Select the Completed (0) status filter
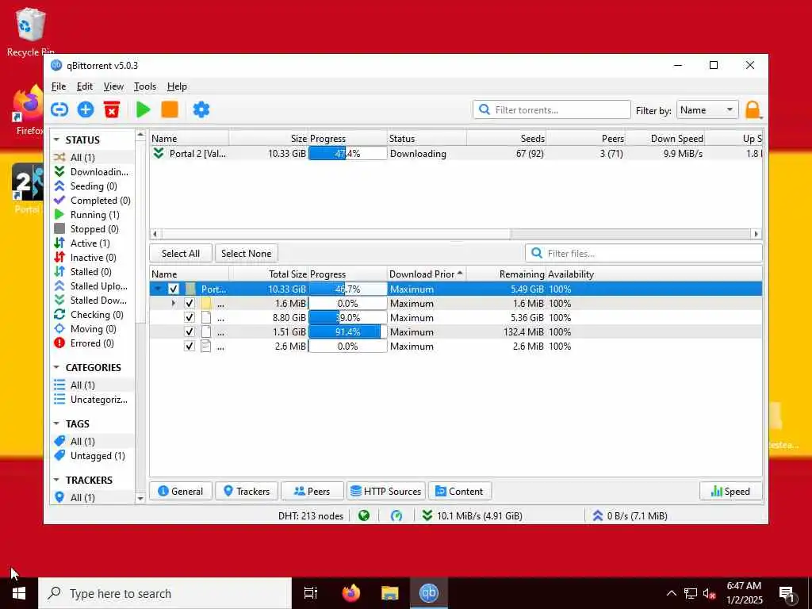812x609 pixels. 93,201
